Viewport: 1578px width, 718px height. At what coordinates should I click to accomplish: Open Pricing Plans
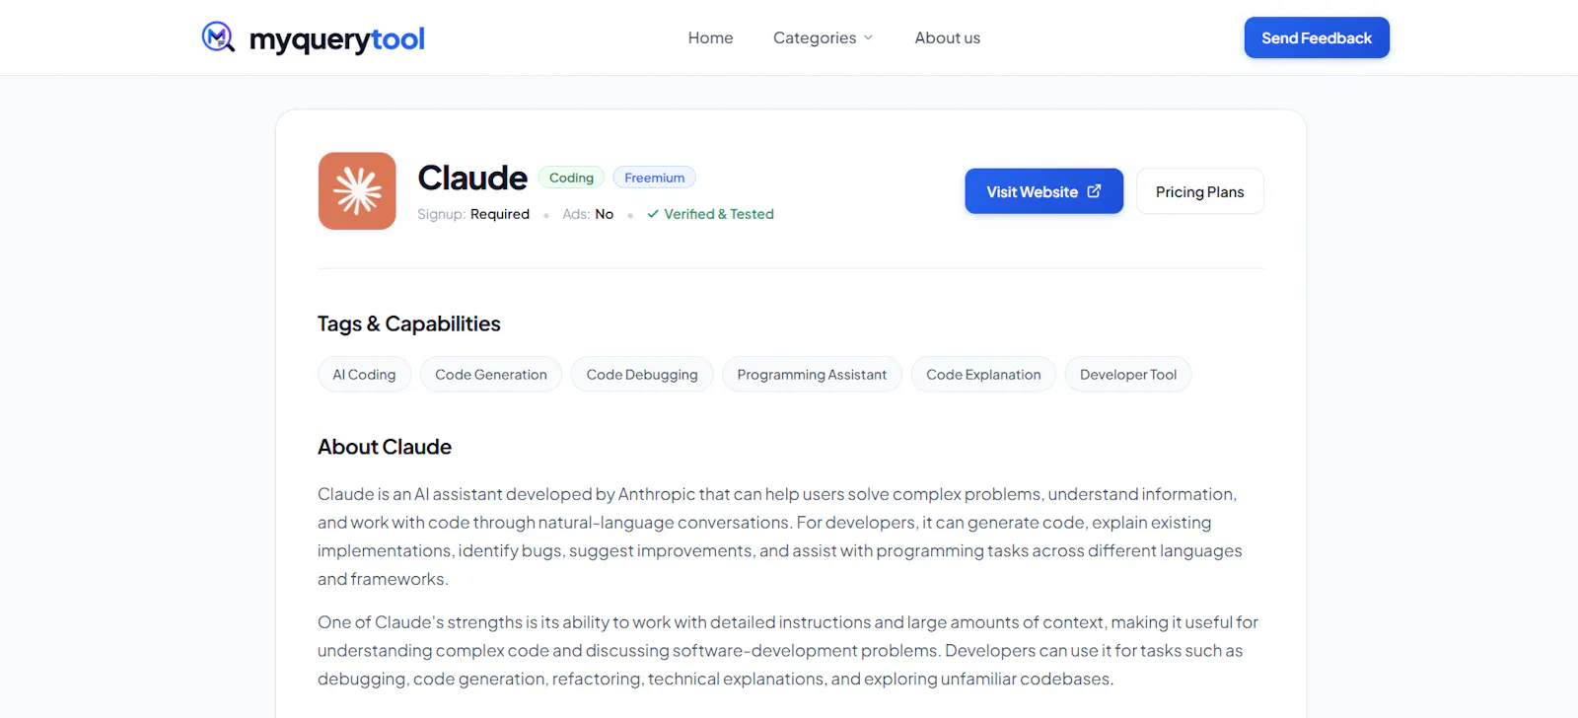1199,191
